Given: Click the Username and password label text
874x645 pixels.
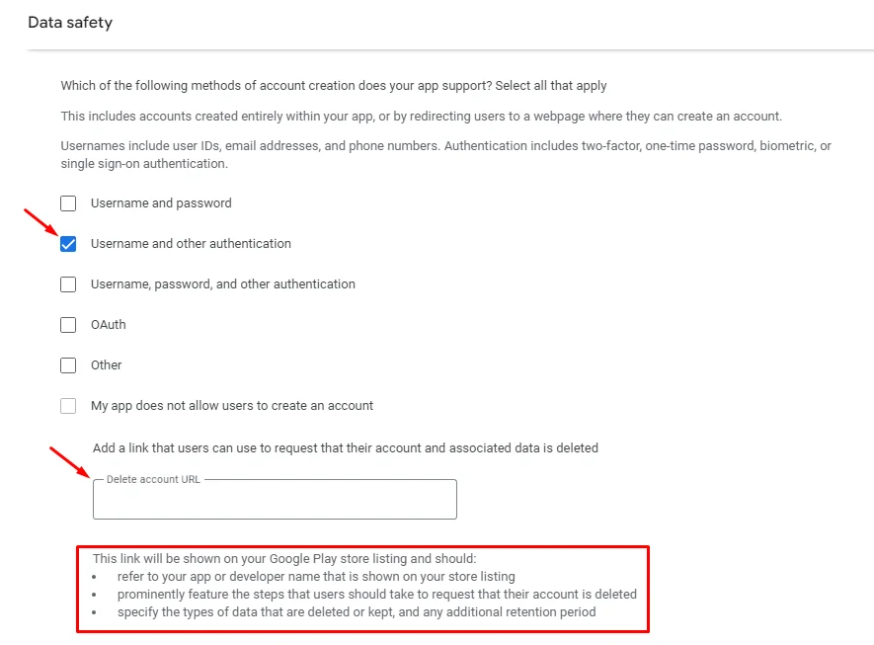Looking at the screenshot, I should click(161, 202).
